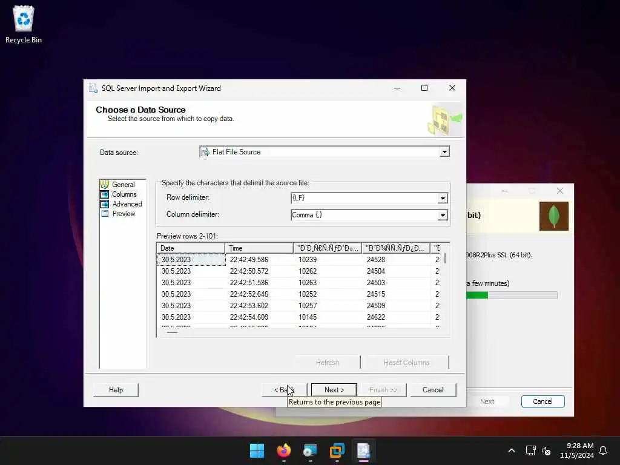Click the Finish >>| button
Image resolution: width=620 pixels, height=465 pixels.
(x=383, y=390)
